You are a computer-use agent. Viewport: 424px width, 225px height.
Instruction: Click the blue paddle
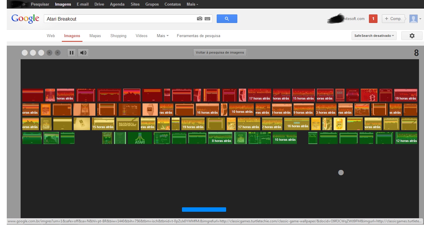click(204, 209)
